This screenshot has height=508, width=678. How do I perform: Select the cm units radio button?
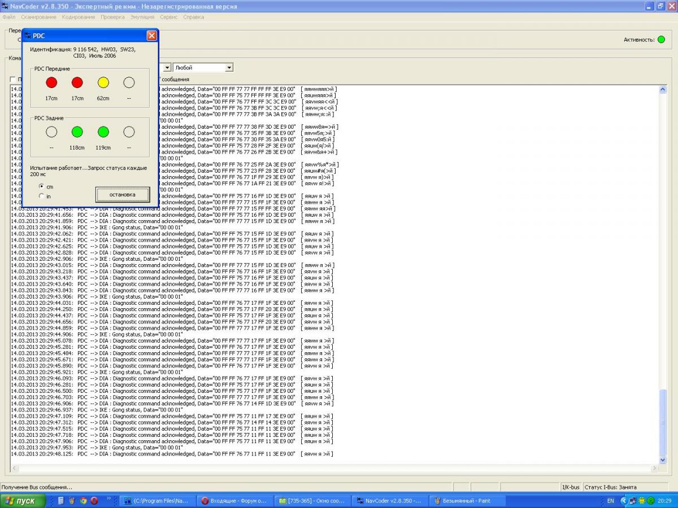41,186
